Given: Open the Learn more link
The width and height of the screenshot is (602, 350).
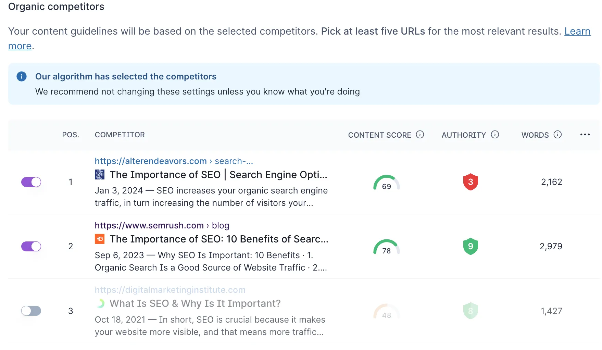Looking at the screenshot, I should [x=577, y=31].
